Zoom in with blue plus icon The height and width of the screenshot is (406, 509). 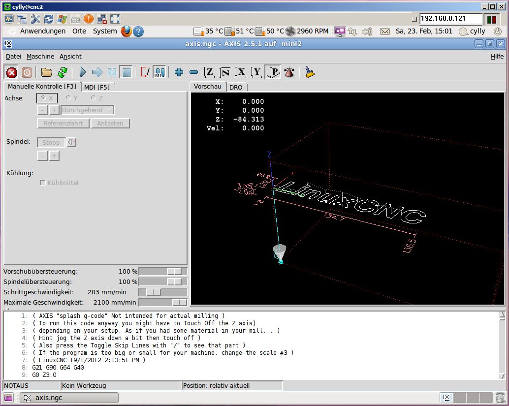pyautogui.click(x=179, y=72)
